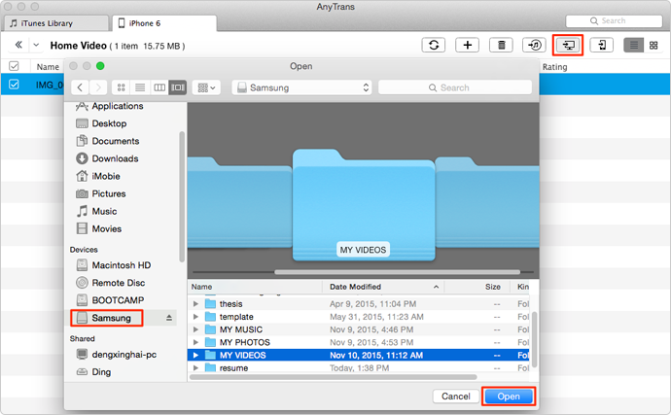Switch dialog to column view
This screenshot has height=415, width=671.
(x=159, y=87)
